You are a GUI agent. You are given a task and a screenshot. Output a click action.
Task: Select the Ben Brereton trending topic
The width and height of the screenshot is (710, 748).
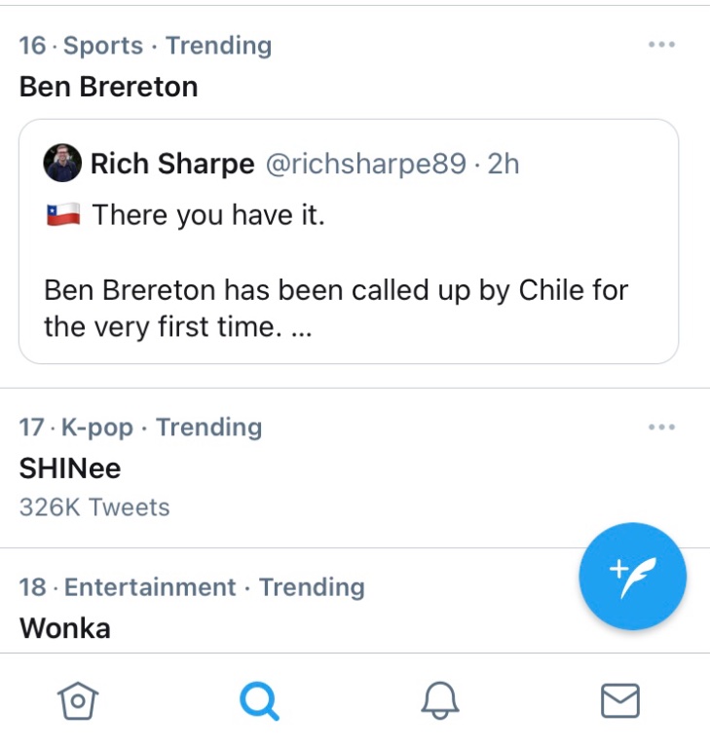tap(108, 87)
